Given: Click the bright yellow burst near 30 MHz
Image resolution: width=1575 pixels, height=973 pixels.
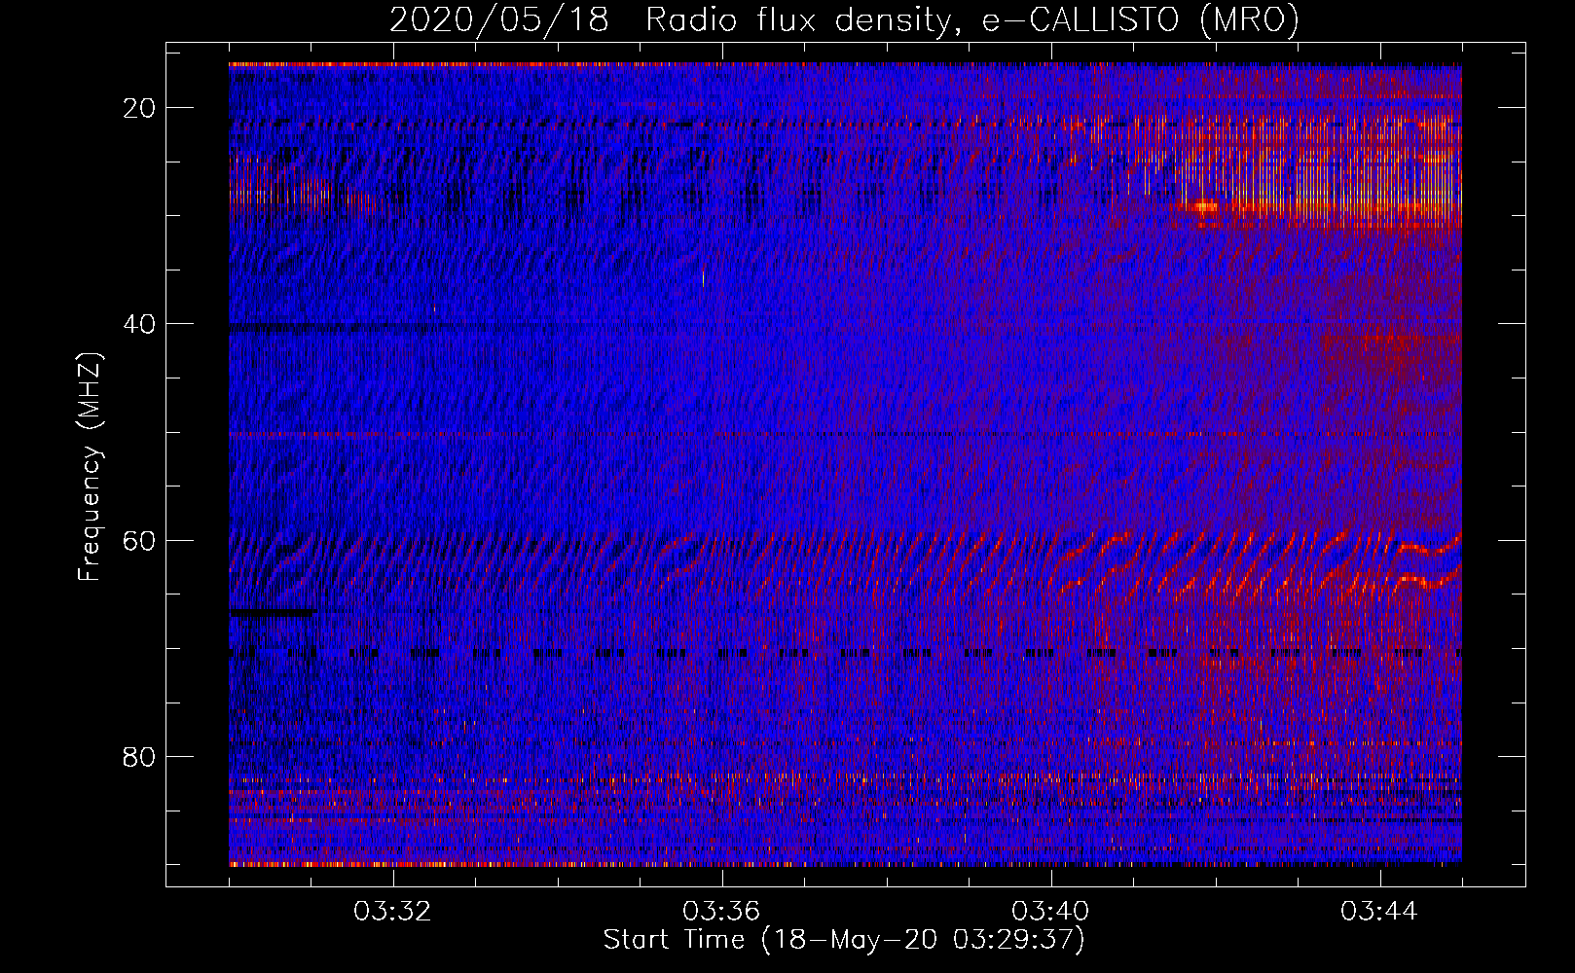Looking at the screenshot, I should 1204,205.
